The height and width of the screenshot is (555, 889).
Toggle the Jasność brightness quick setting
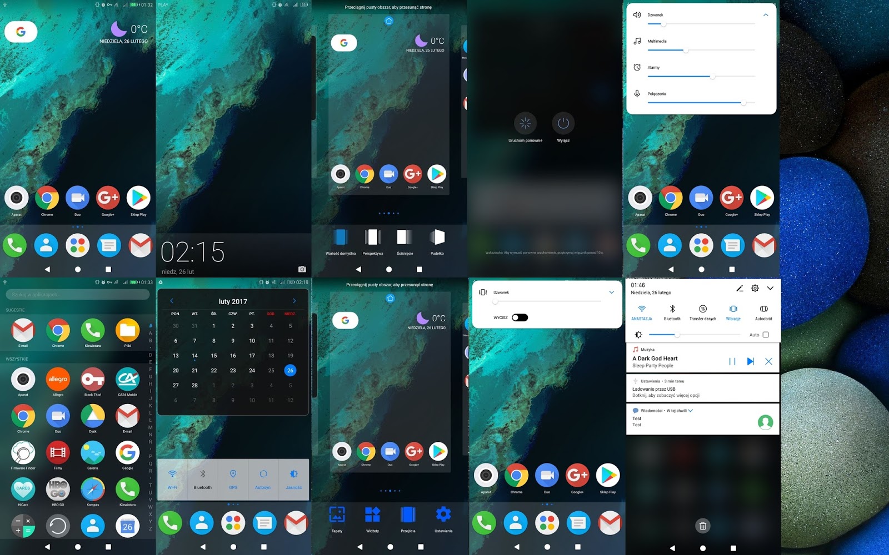[x=293, y=479]
